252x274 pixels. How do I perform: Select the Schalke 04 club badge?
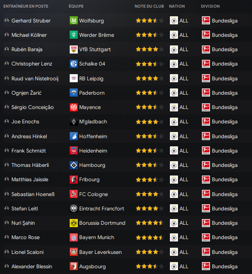pyautogui.click(x=73, y=64)
